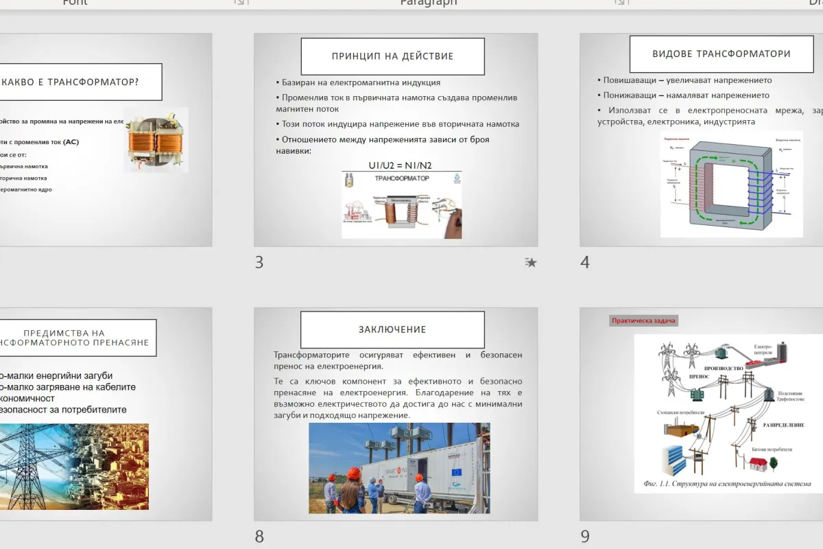Image resolution: width=823 pixels, height=549 pixels.
Task: Select the ПРИНЦИП НА ДЕЙСТВИЕ slide title
Action: (x=392, y=56)
